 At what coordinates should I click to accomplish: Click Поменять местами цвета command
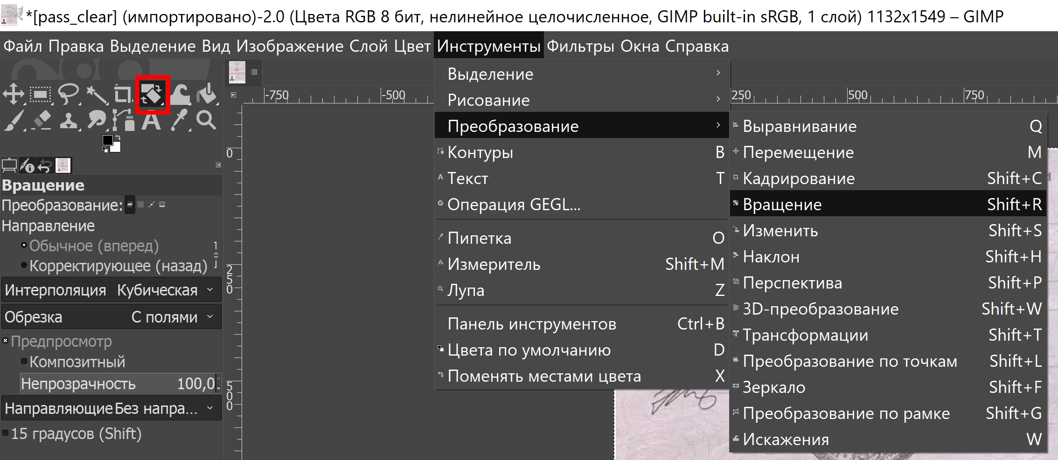point(544,376)
